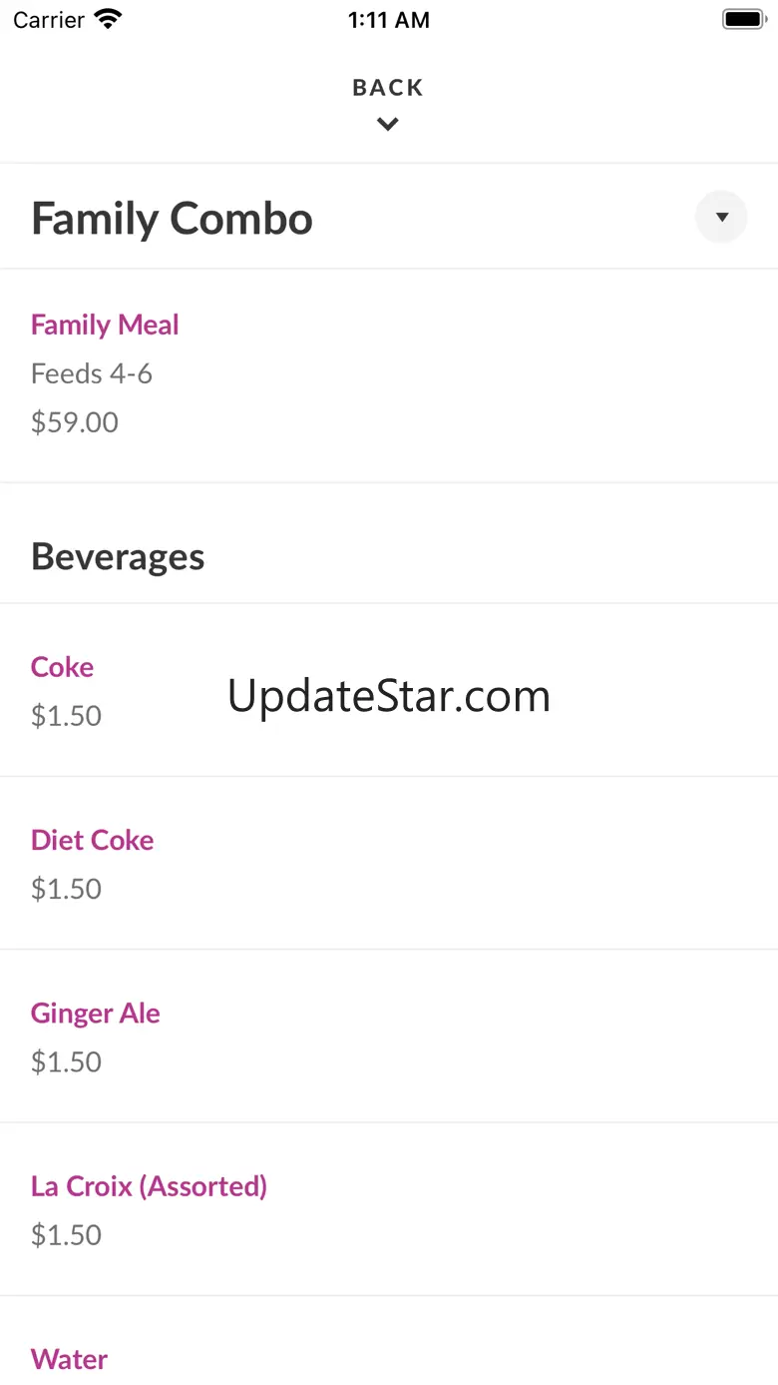Tap the Beverages section header
Image resolution: width=778 pixels, height=1385 pixels.
pos(118,556)
